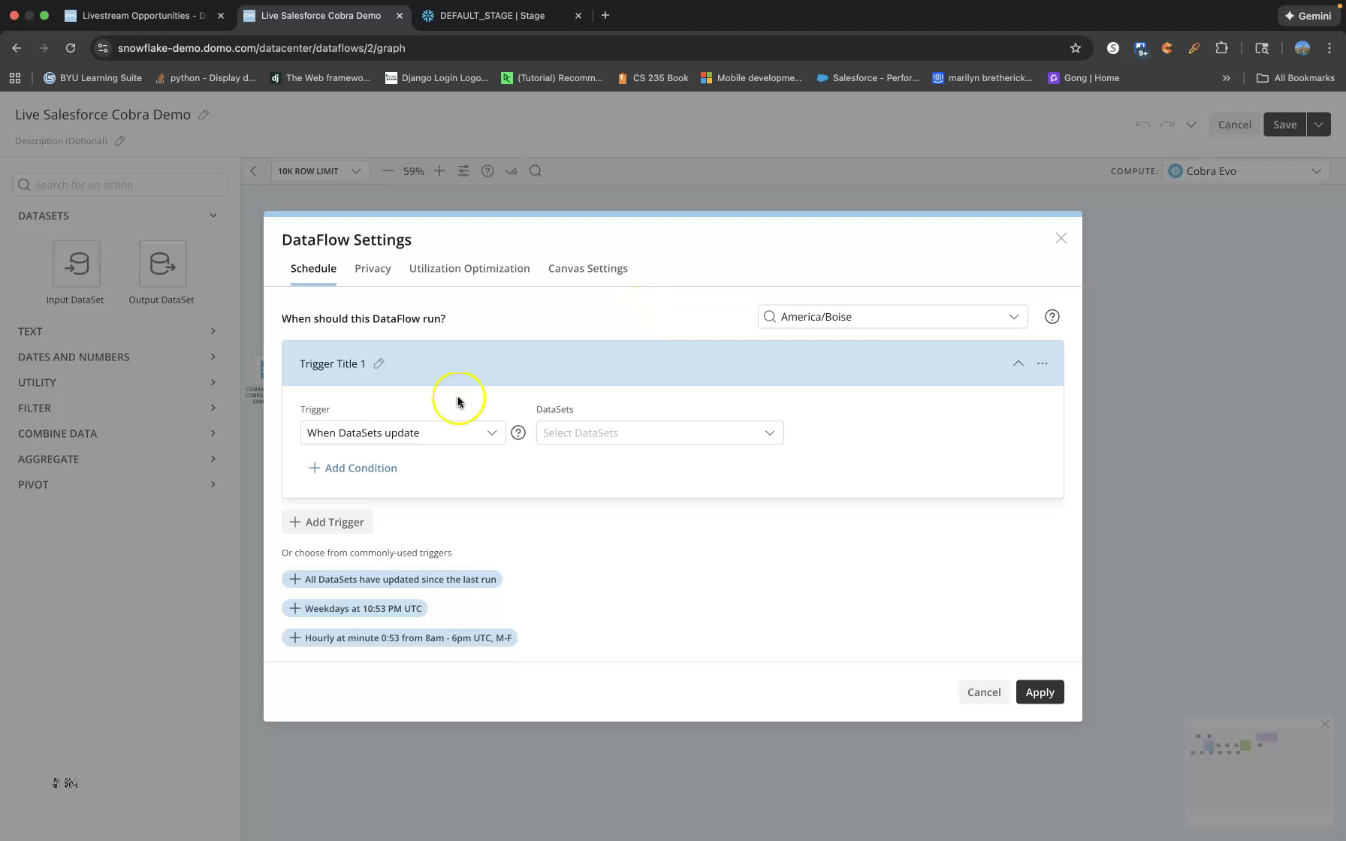Open the Canvas Settings tab
The height and width of the screenshot is (841, 1346).
tap(588, 268)
